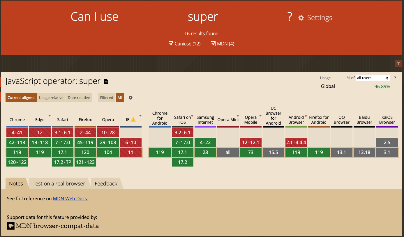The height and width of the screenshot is (237, 404).
Task: Open the spec document icon beside title
Action: (x=106, y=82)
